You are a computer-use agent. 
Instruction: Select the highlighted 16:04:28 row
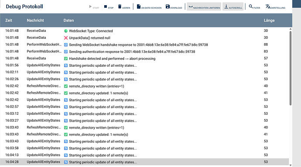pyautogui.click(x=144, y=162)
